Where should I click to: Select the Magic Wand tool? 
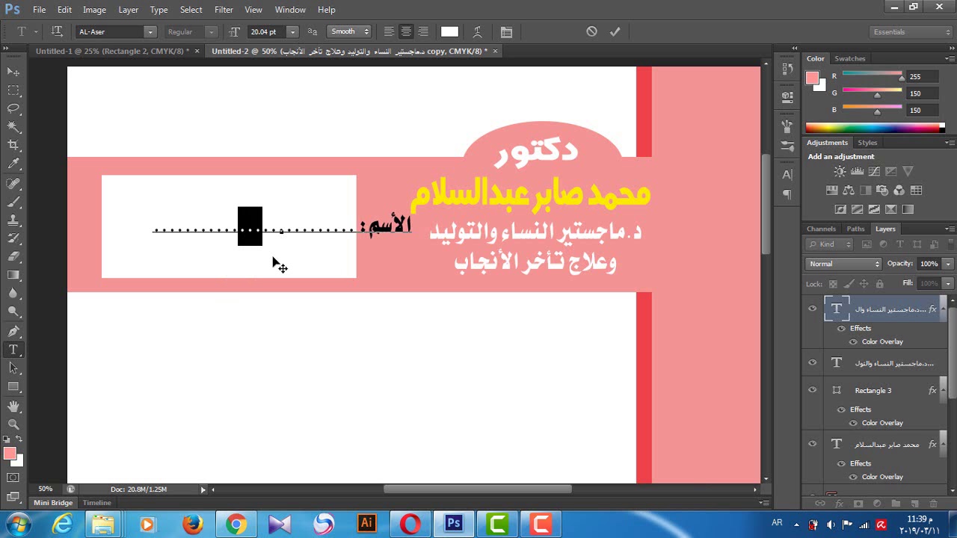click(x=13, y=127)
